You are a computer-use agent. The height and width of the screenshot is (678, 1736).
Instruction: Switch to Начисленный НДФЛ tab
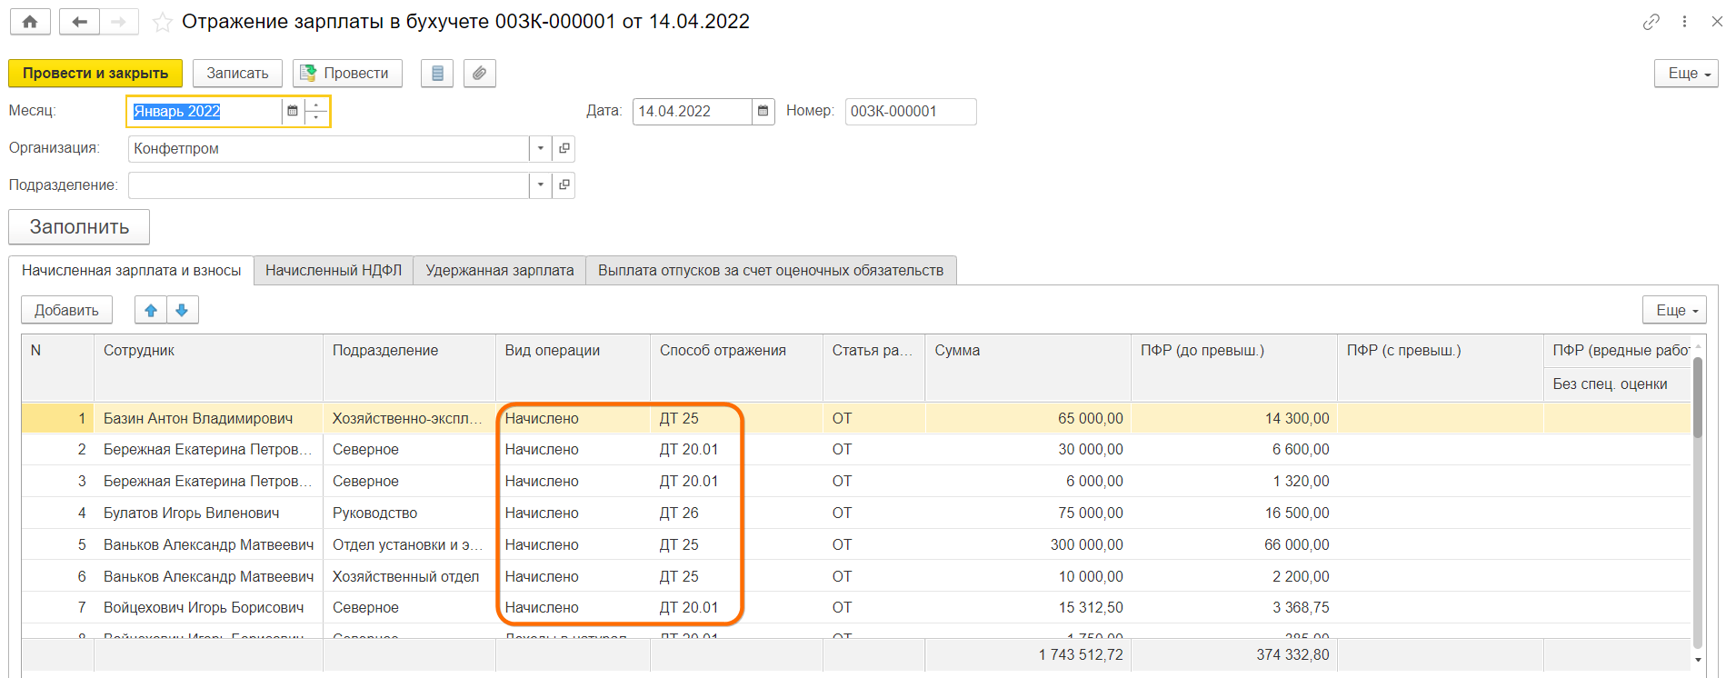click(x=334, y=271)
